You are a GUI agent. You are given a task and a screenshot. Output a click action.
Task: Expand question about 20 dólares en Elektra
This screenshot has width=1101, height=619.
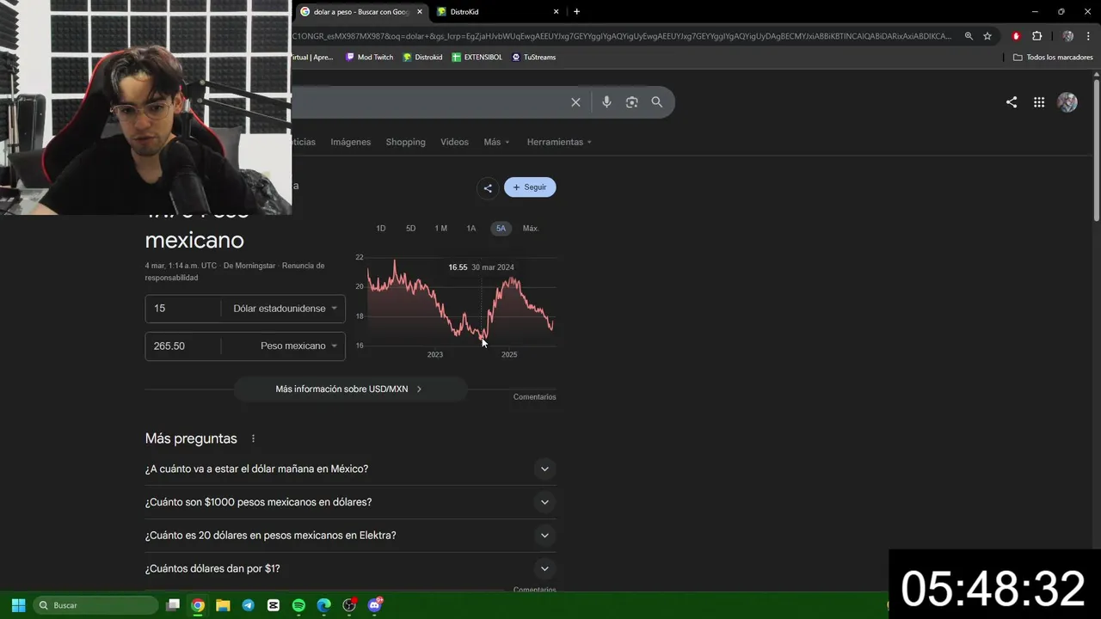click(350, 536)
